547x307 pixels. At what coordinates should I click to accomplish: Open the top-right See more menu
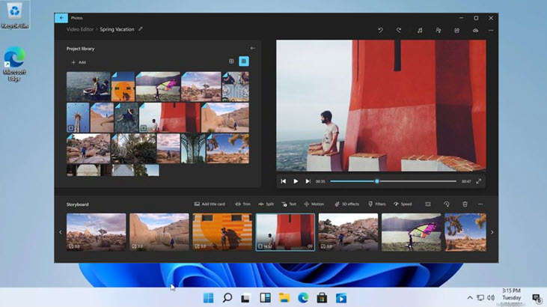click(x=491, y=31)
